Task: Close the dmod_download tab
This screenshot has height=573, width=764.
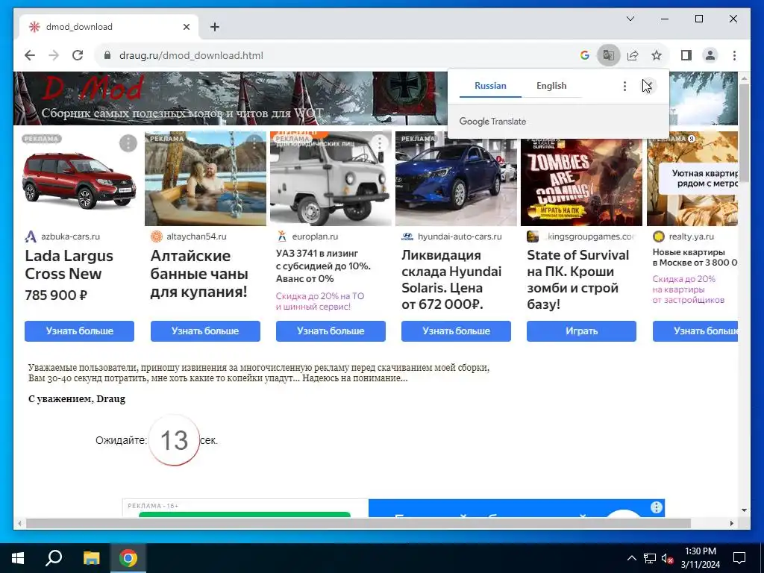Action: pos(186,27)
